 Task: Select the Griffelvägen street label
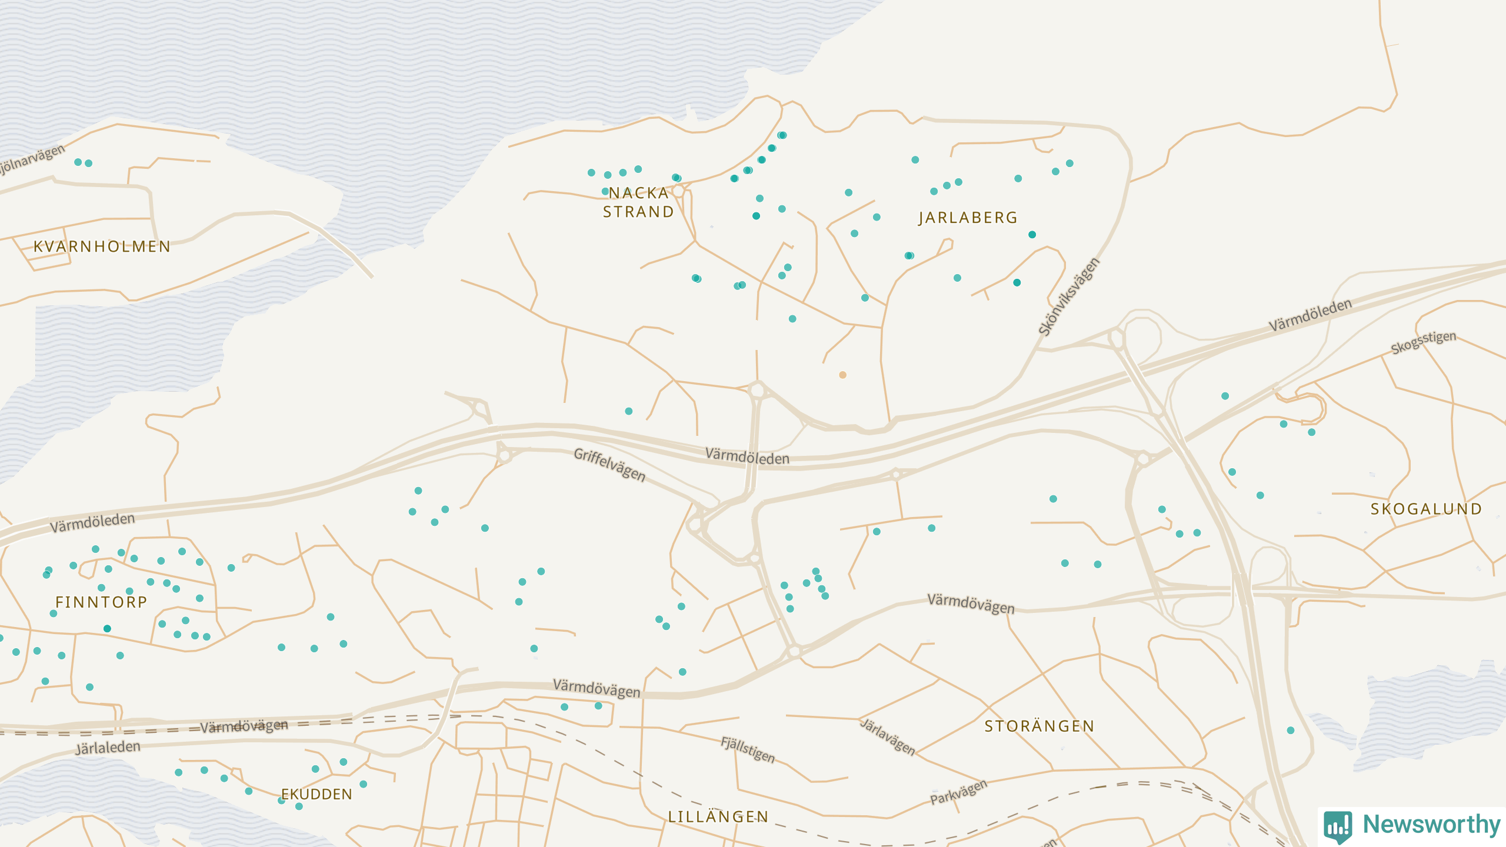coord(609,465)
